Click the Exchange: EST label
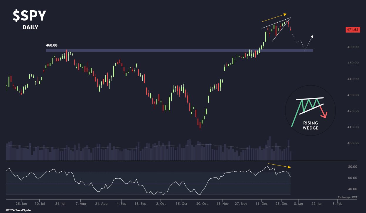 [x=348, y=198]
